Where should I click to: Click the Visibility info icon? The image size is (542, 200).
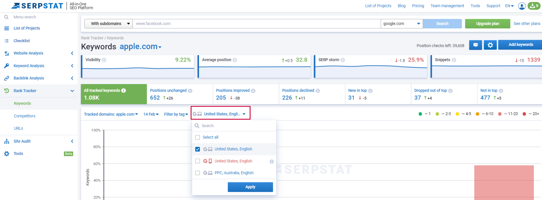pyautogui.click(x=104, y=60)
